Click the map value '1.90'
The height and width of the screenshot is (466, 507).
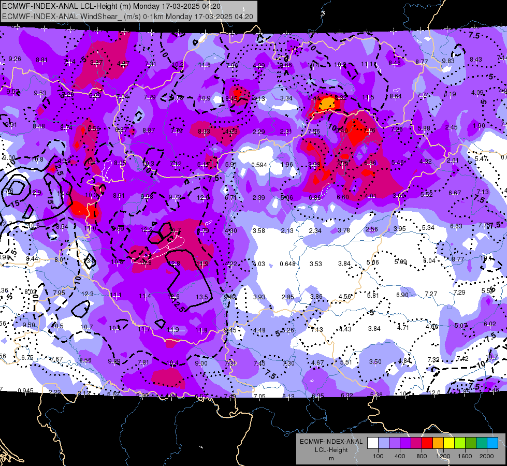(x=479, y=126)
